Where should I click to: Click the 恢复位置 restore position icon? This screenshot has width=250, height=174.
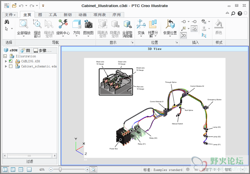pyautogui.click(x=170, y=24)
